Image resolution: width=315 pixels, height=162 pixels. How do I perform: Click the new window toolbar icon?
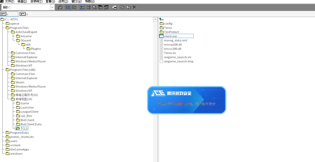[x=114, y=7]
